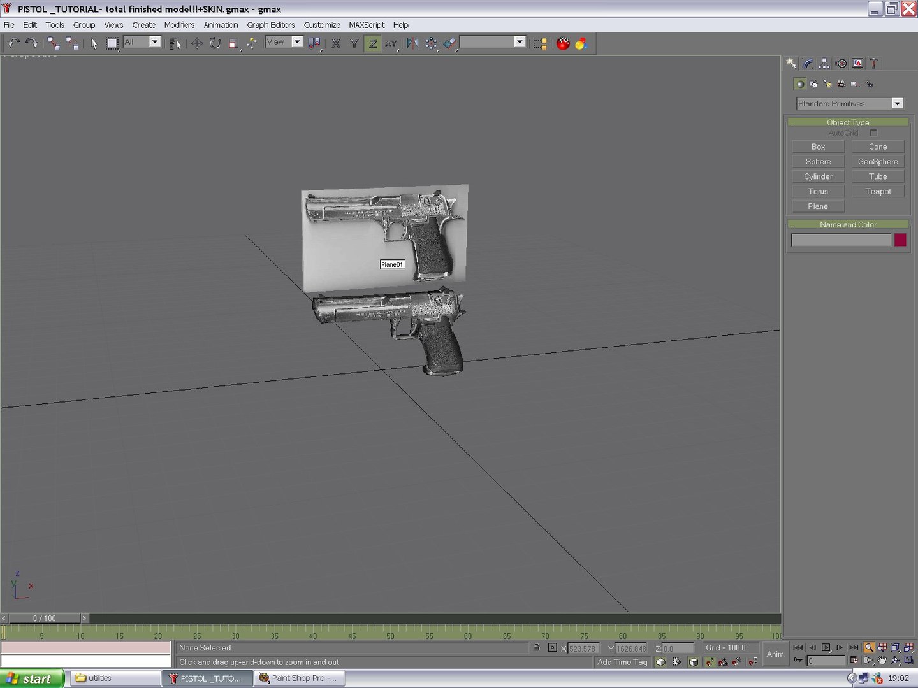918x688 pixels.
Task: Click the Redo arrow in the toolbar
Action: 31,43
